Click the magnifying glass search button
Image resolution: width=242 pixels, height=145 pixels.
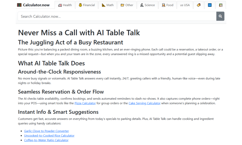pos(220,16)
